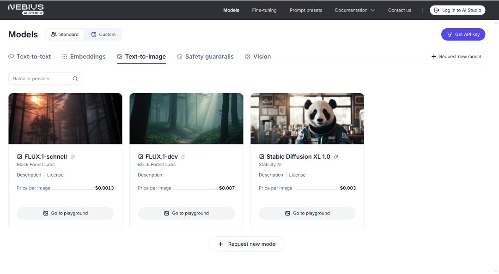Click the FLUX.1-dev model title
This screenshot has width=499, height=274.
[x=162, y=157]
